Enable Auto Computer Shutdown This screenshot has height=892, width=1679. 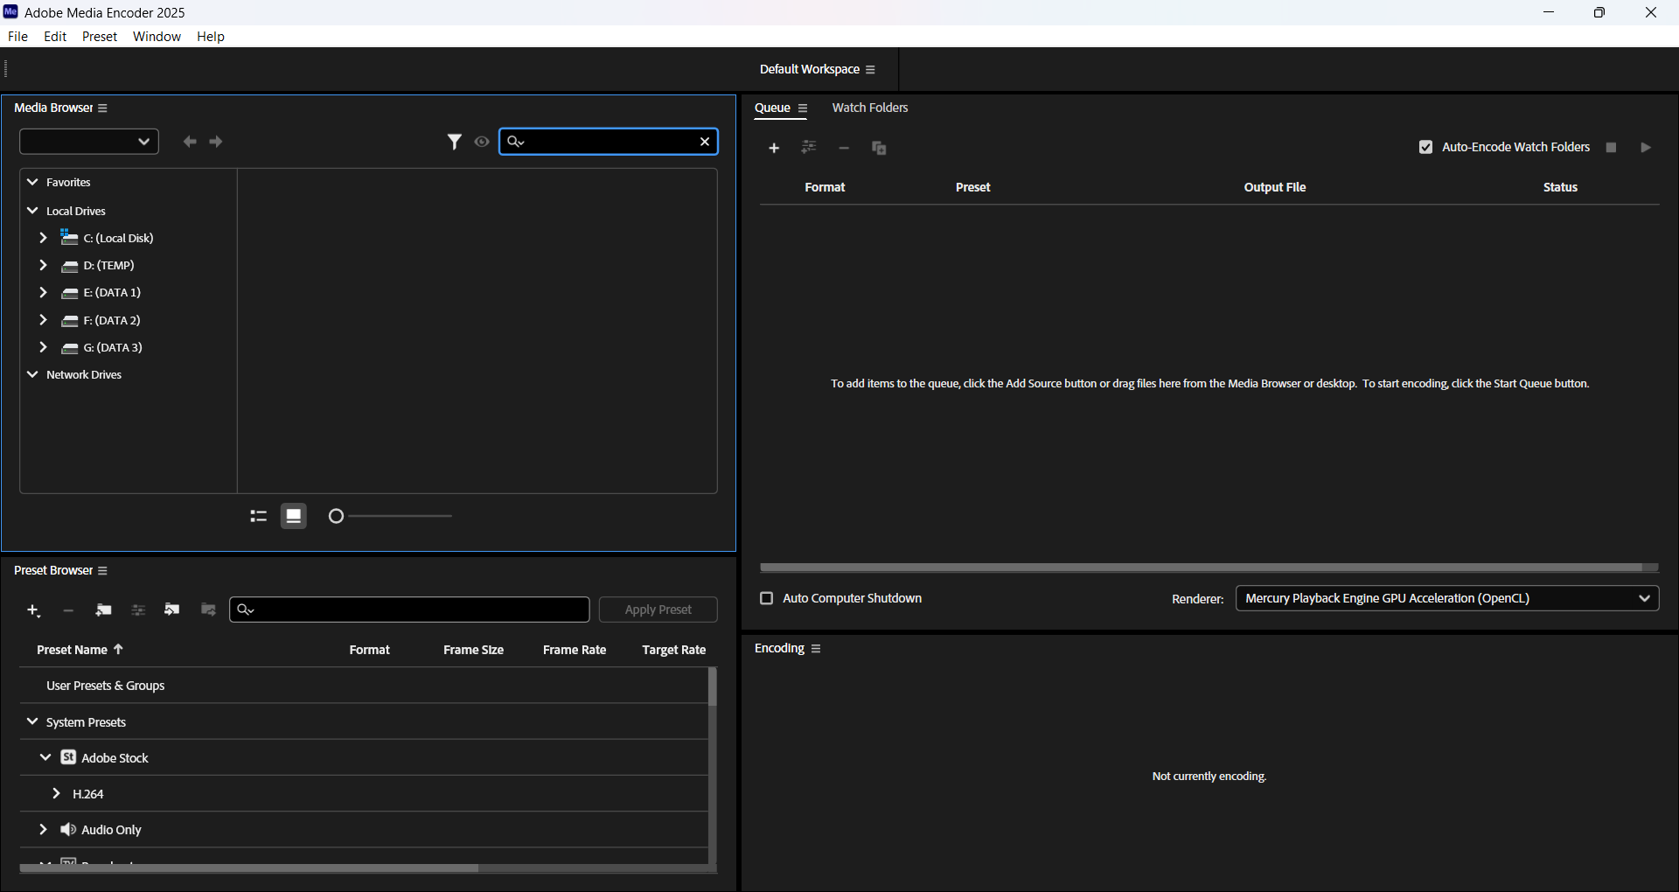pos(766,598)
